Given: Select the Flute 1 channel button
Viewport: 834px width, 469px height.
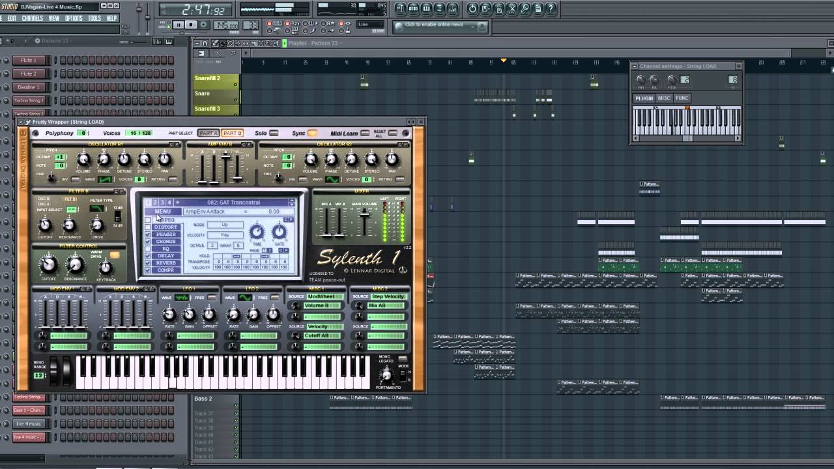Looking at the screenshot, I should 29,60.
